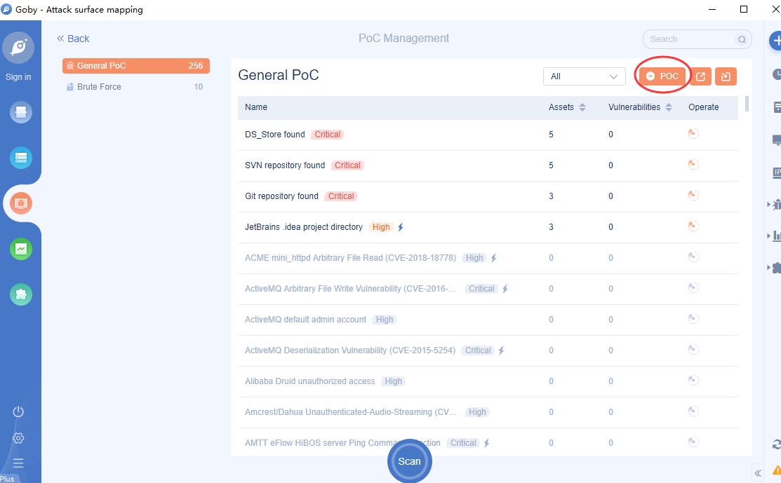This screenshot has height=483, width=781.
Task: Click operate icon for Amcrest/Dahua row
Action: [693, 411]
